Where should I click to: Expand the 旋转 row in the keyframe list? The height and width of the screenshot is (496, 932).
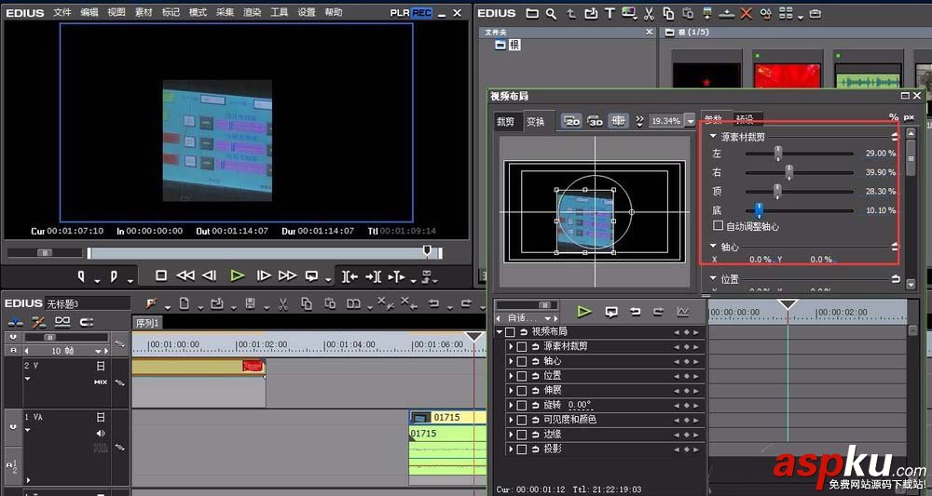[x=510, y=405]
